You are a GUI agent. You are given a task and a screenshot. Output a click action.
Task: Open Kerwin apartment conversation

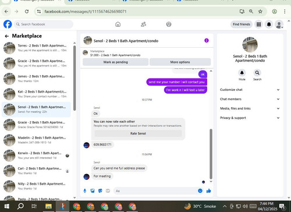click(x=36, y=156)
